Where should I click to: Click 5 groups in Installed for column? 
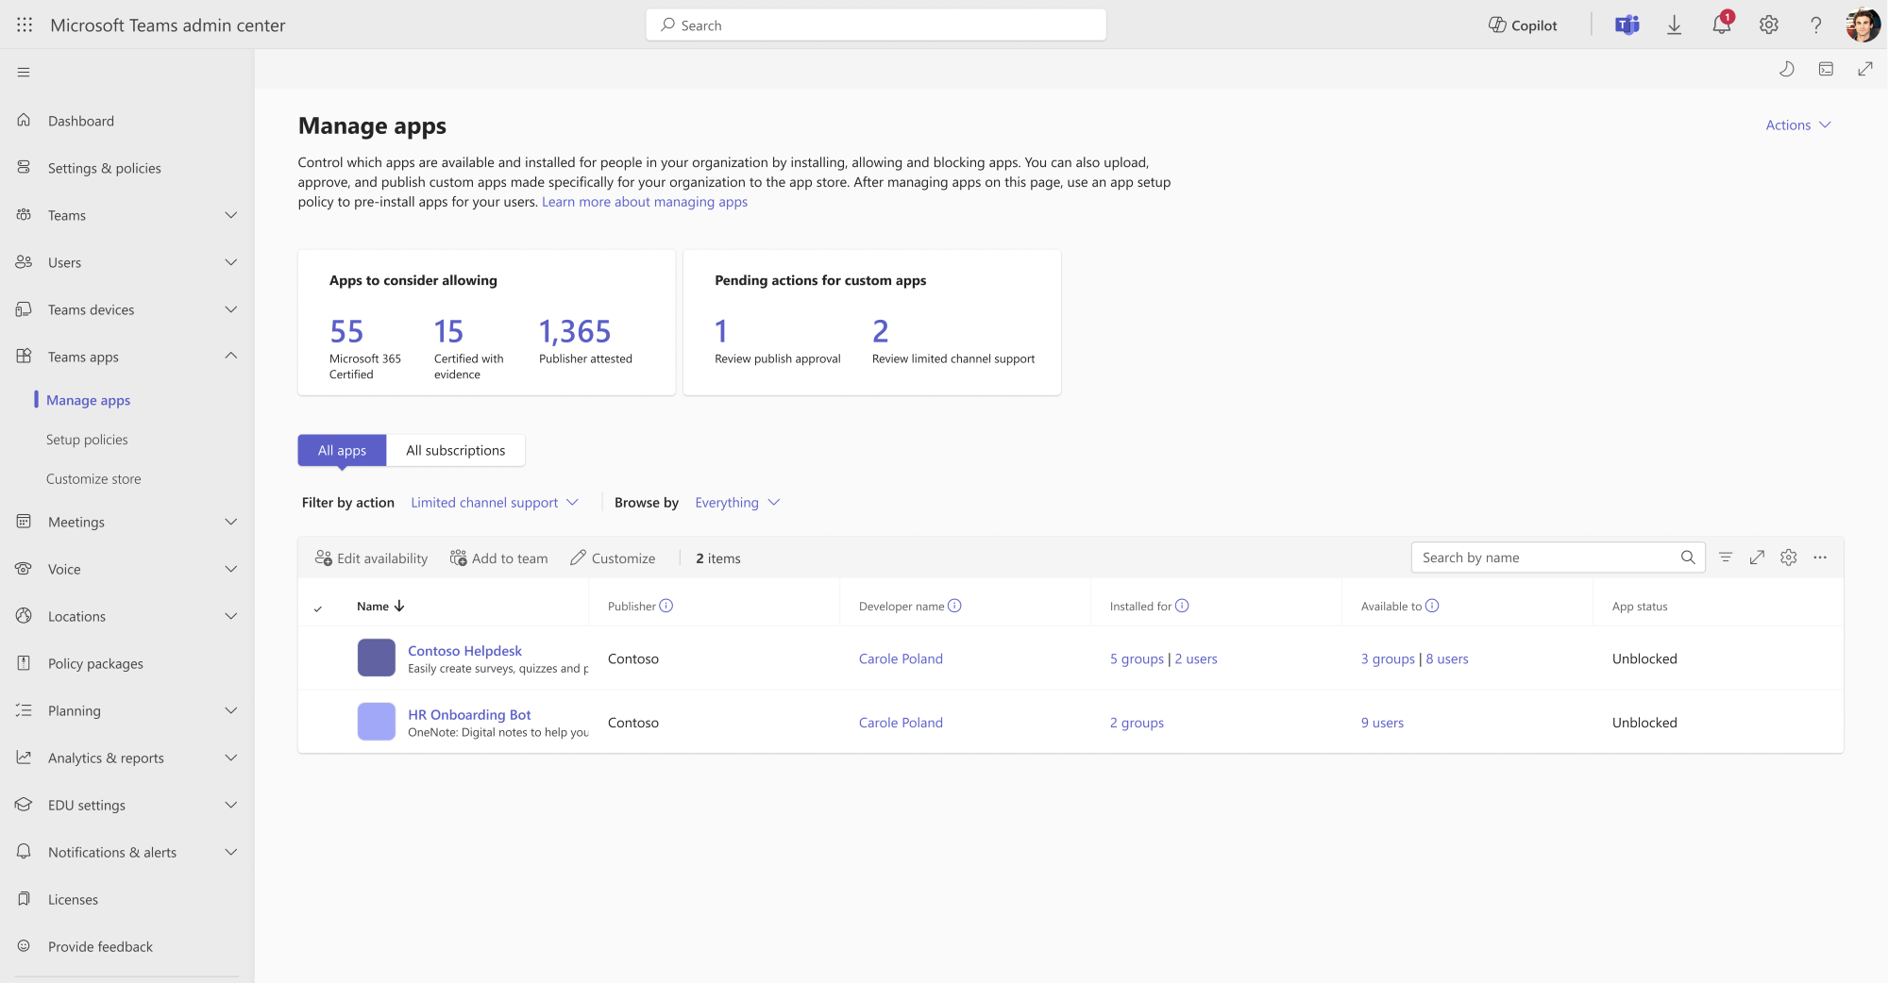(x=1137, y=658)
